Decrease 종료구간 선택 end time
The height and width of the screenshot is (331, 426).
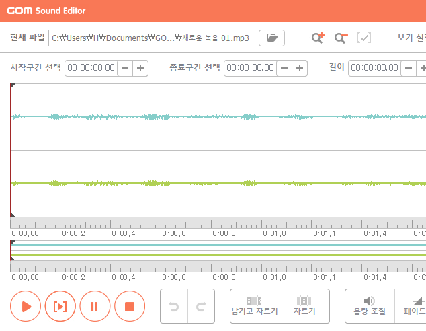(x=284, y=68)
